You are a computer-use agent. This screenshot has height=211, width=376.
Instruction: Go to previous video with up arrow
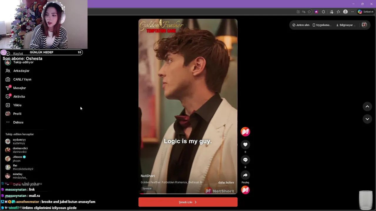pyautogui.click(x=367, y=107)
